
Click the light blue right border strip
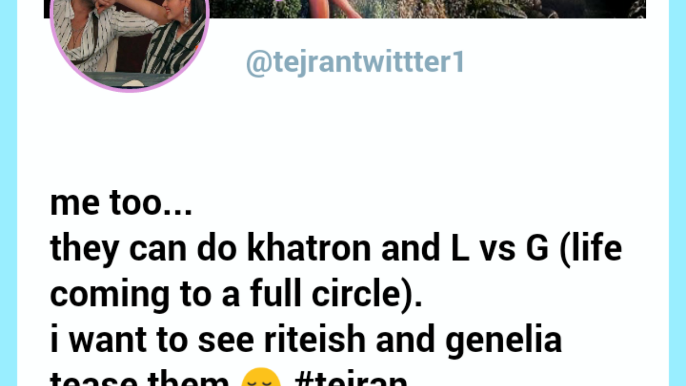pyautogui.click(x=677, y=193)
